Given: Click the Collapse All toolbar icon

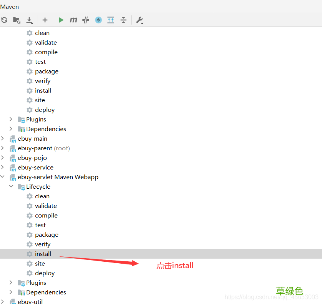Looking at the screenshot, I should click(123, 20).
